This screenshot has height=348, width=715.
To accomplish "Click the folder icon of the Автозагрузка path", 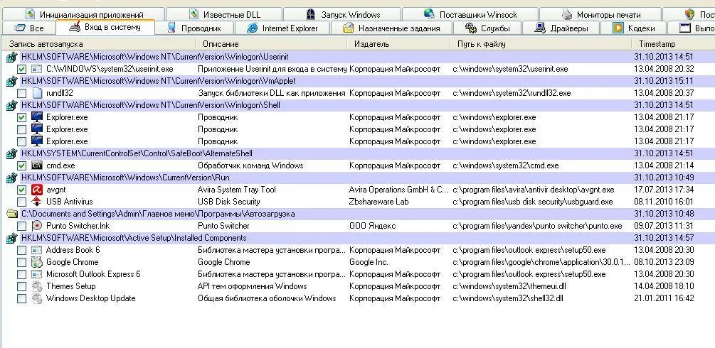I will click(12, 214).
